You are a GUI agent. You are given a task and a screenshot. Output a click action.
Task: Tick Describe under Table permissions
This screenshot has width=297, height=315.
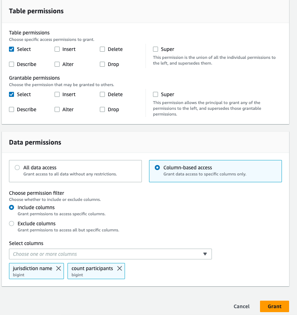11,64
